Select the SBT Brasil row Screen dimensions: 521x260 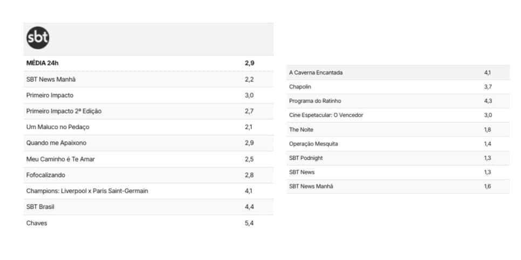pos(148,207)
